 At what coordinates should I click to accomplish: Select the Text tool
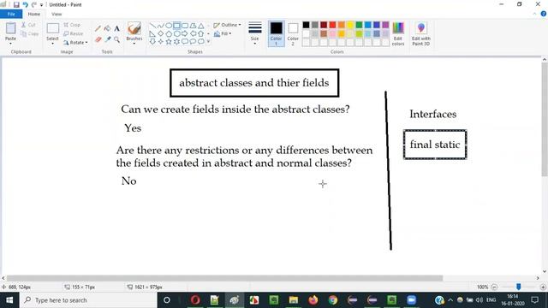tap(116, 28)
